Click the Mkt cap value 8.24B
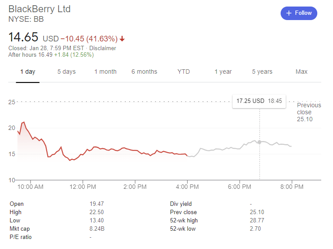This screenshot has height=249, width=333. pyautogui.click(x=97, y=229)
